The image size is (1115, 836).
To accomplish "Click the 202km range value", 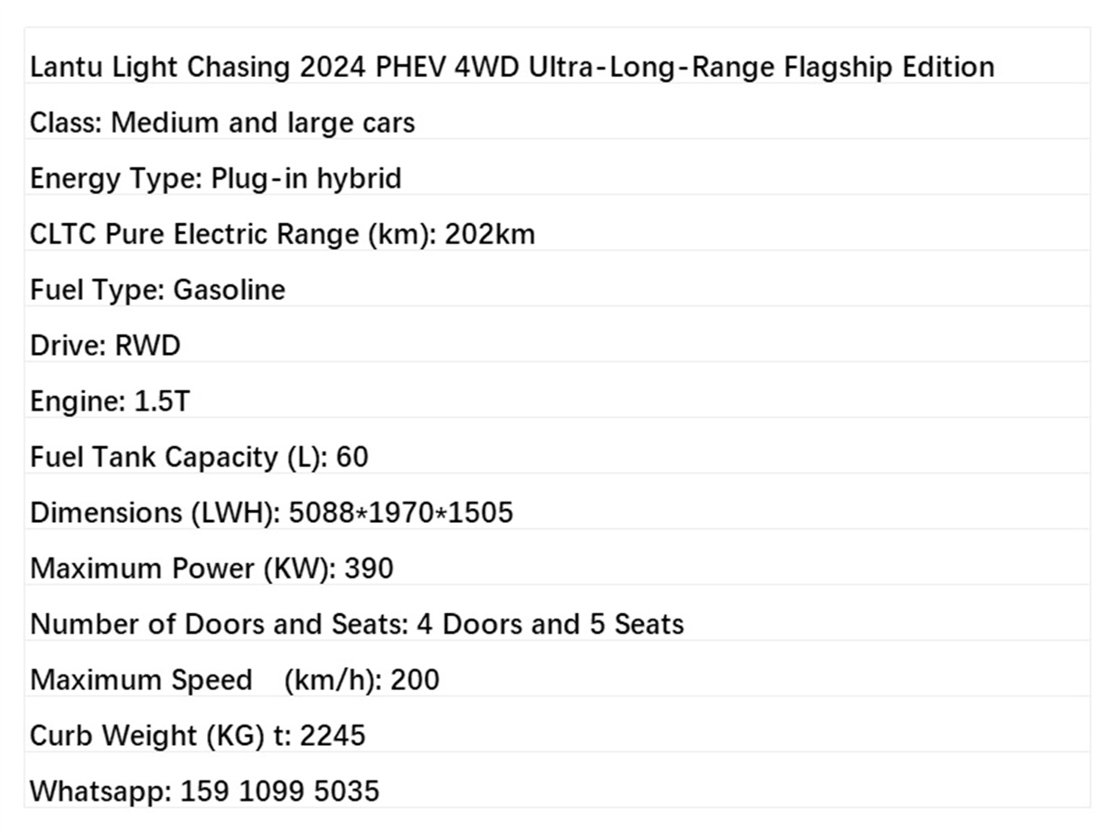I will click(490, 234).
